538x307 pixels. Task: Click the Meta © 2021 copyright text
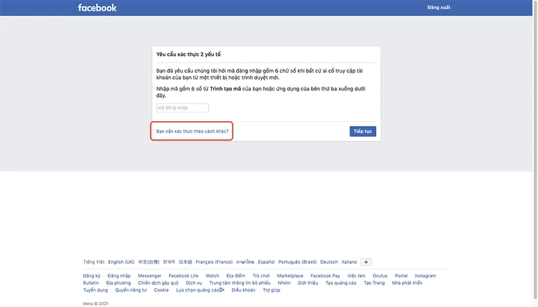click(x=95, y=304)
